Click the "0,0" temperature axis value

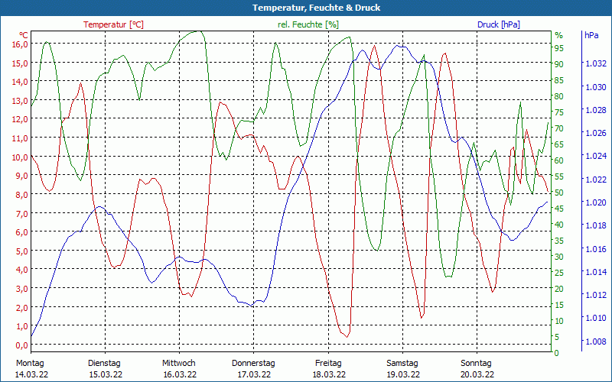point(21,345)
